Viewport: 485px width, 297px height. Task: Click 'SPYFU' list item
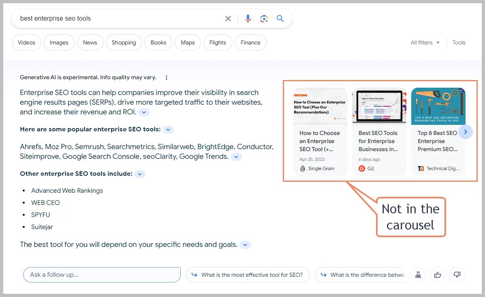pos(40,215)
